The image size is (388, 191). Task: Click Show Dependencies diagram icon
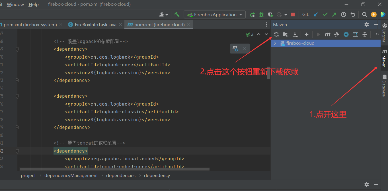(x=355, y=34)
